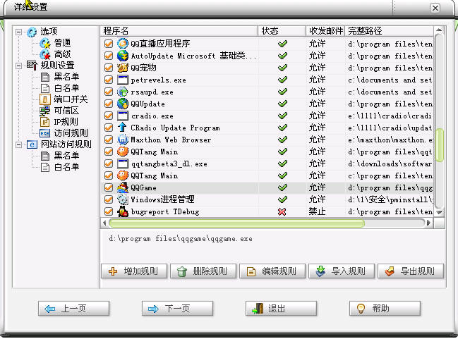Click the Maxthon Web Browser icon
The height and width of the screenshot is (339, 458).
coord(123,140)
